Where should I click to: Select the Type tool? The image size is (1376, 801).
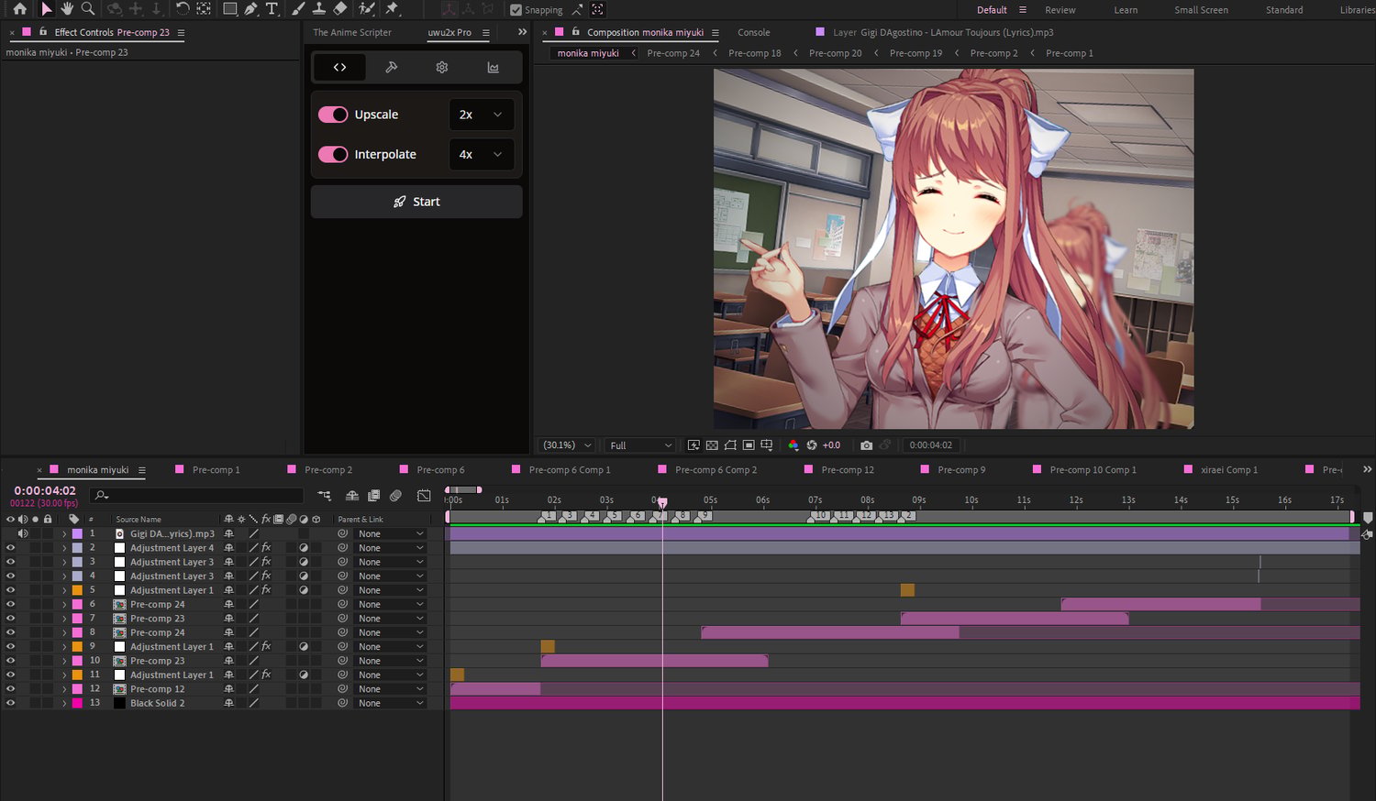click(x=272, y=9)
